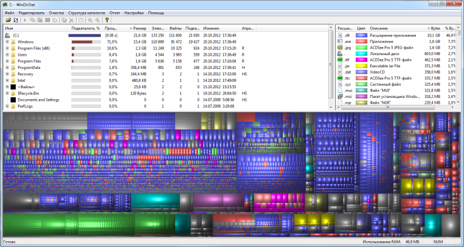Screen dimensions: 464x247
Task: Click the blue .dll color swatch
Action: click(x=361, y=35)
